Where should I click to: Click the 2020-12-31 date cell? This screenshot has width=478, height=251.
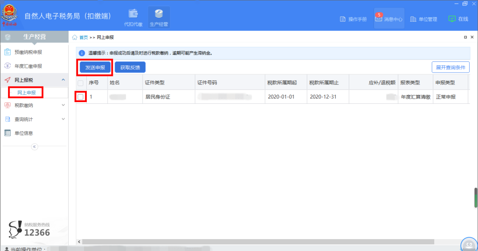[328, 97]
